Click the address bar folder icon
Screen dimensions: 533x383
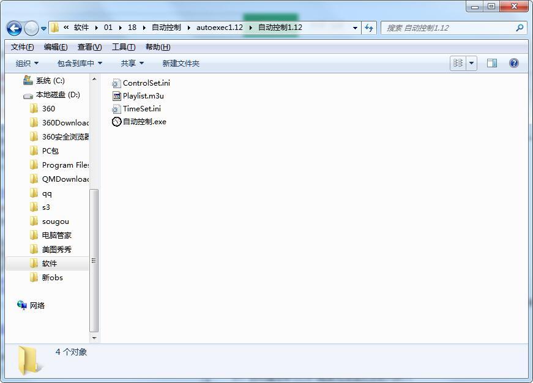click(54, 28)
